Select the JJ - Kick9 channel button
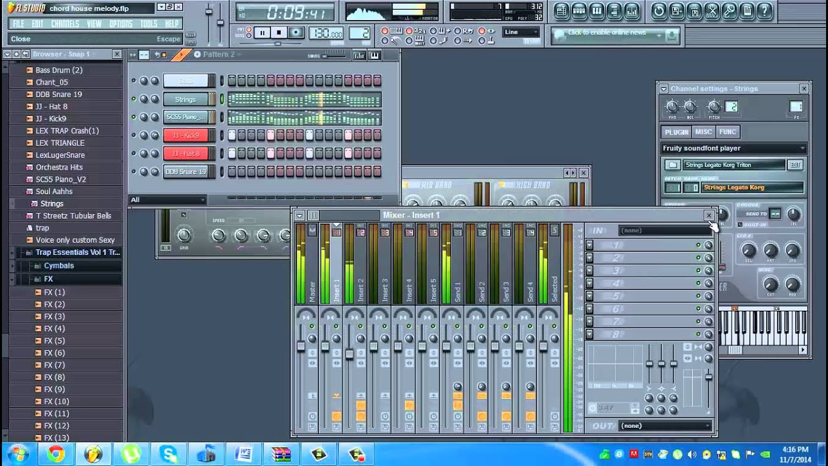This screenshot has width=828, height=466. [186, 135]
